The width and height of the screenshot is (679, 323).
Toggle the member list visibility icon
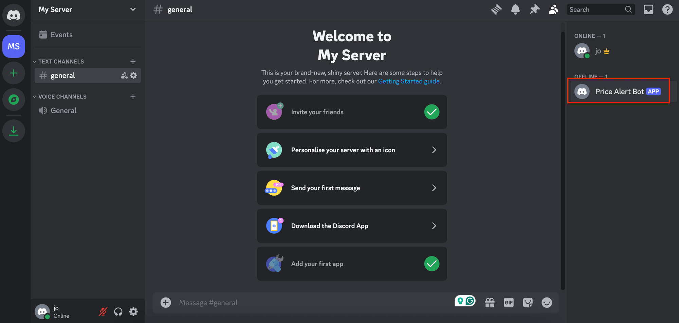553,9
